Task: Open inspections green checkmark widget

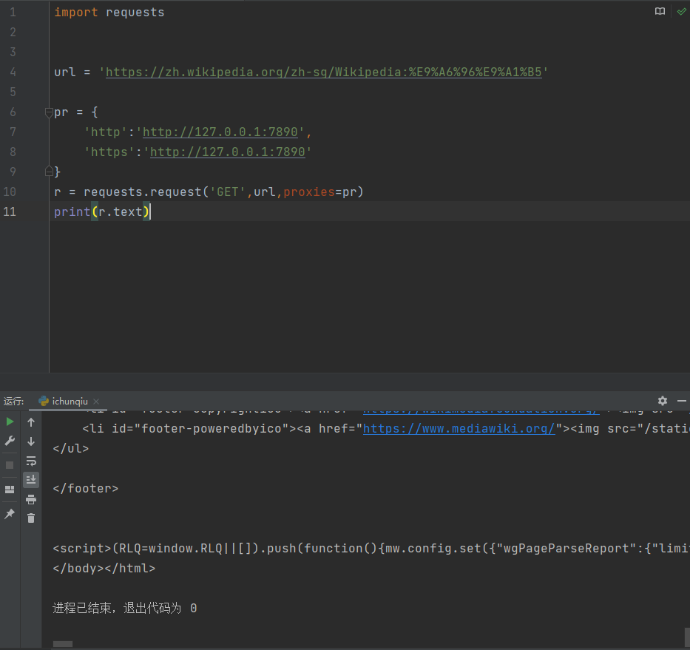Action: pyautogui.click(x=681, y=11)
